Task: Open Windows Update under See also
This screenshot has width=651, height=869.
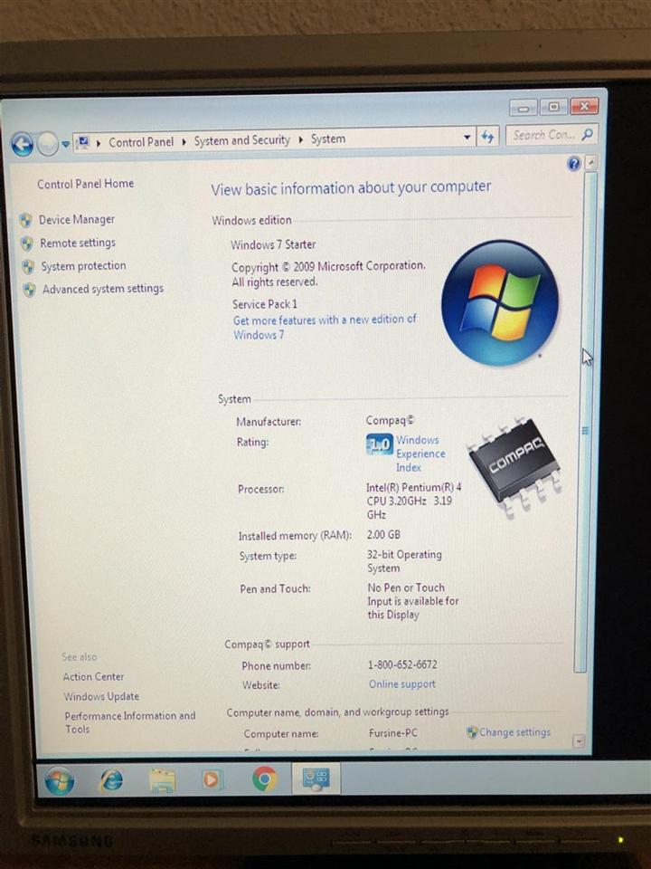Action: [101, 696]
